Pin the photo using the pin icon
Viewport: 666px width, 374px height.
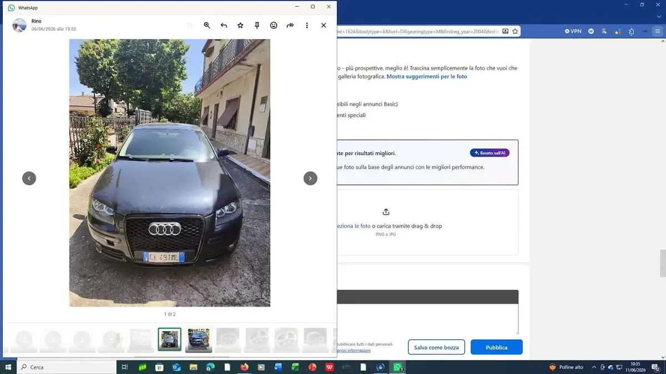(x=257, y=25)
